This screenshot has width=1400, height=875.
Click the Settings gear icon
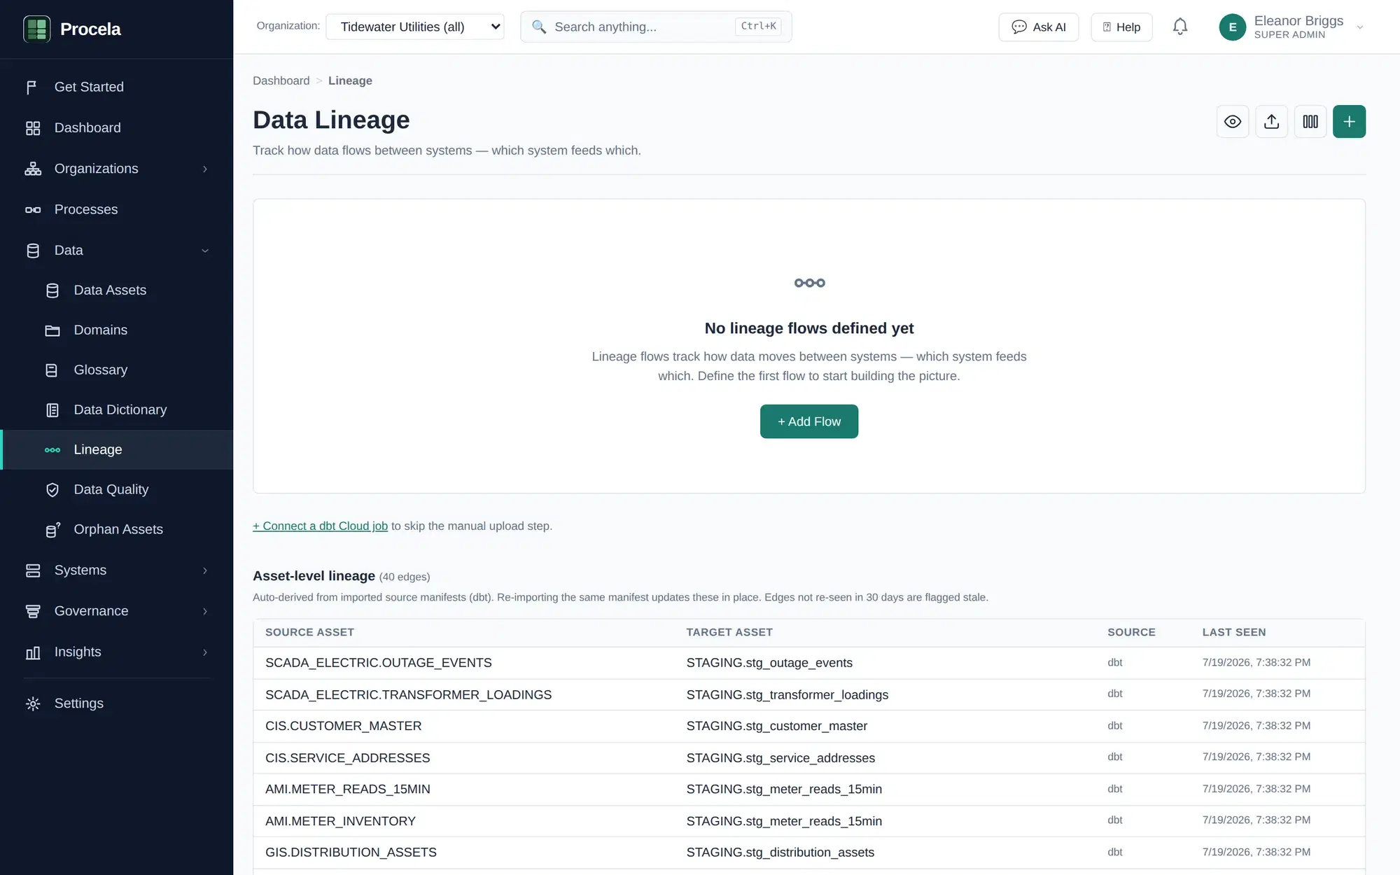pyautogui.click(x=32, y=703)
